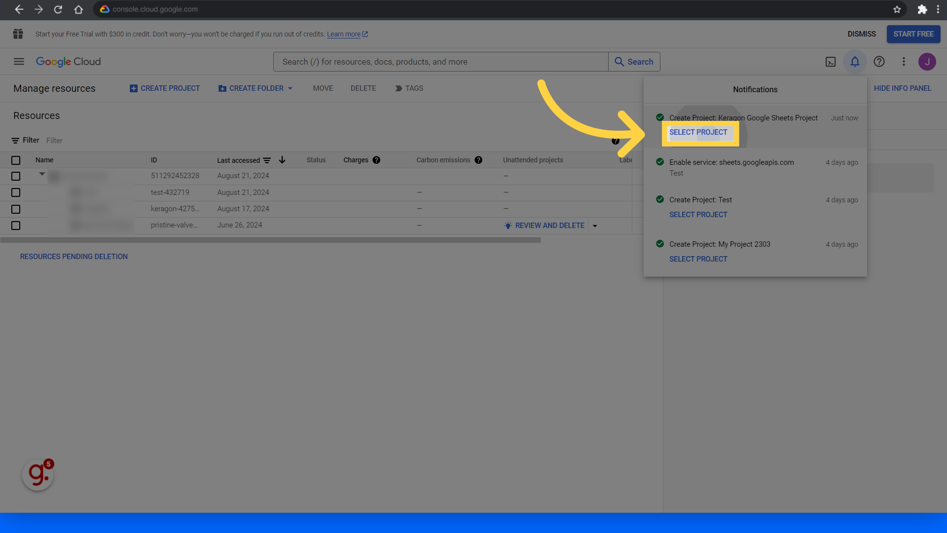Go back with the browser back arrow
Viewport: 947px width, 533px height.
(x=19, y=9)
